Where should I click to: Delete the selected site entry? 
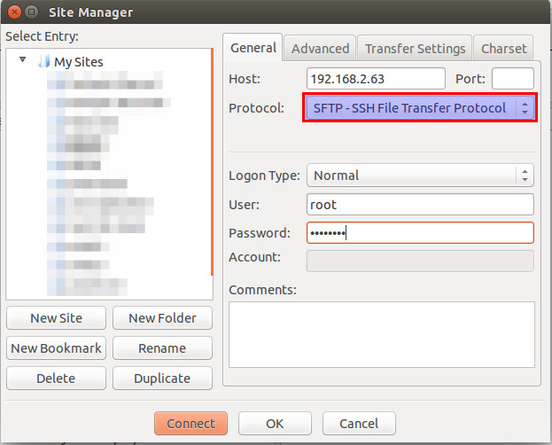(x=56, y=378)
